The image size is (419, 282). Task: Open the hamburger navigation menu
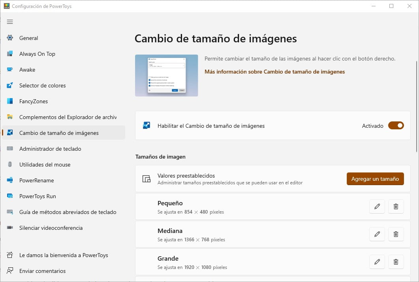10,22
